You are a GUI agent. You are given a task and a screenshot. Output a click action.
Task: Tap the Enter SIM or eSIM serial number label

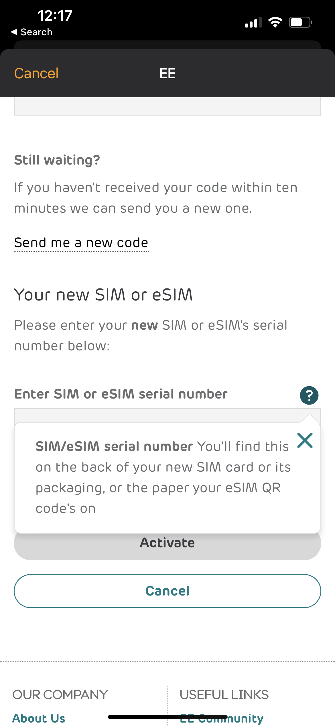[121, 394]
